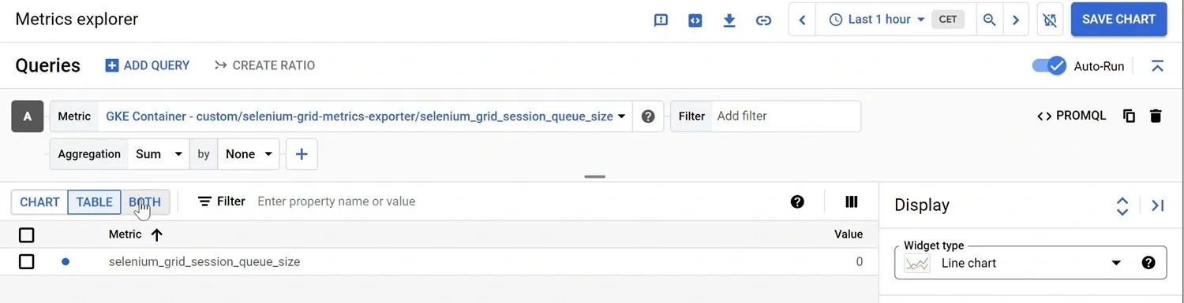The image size is (1184, 303).
Task: Open the column selector icon
Action: (x=851, y=201)
